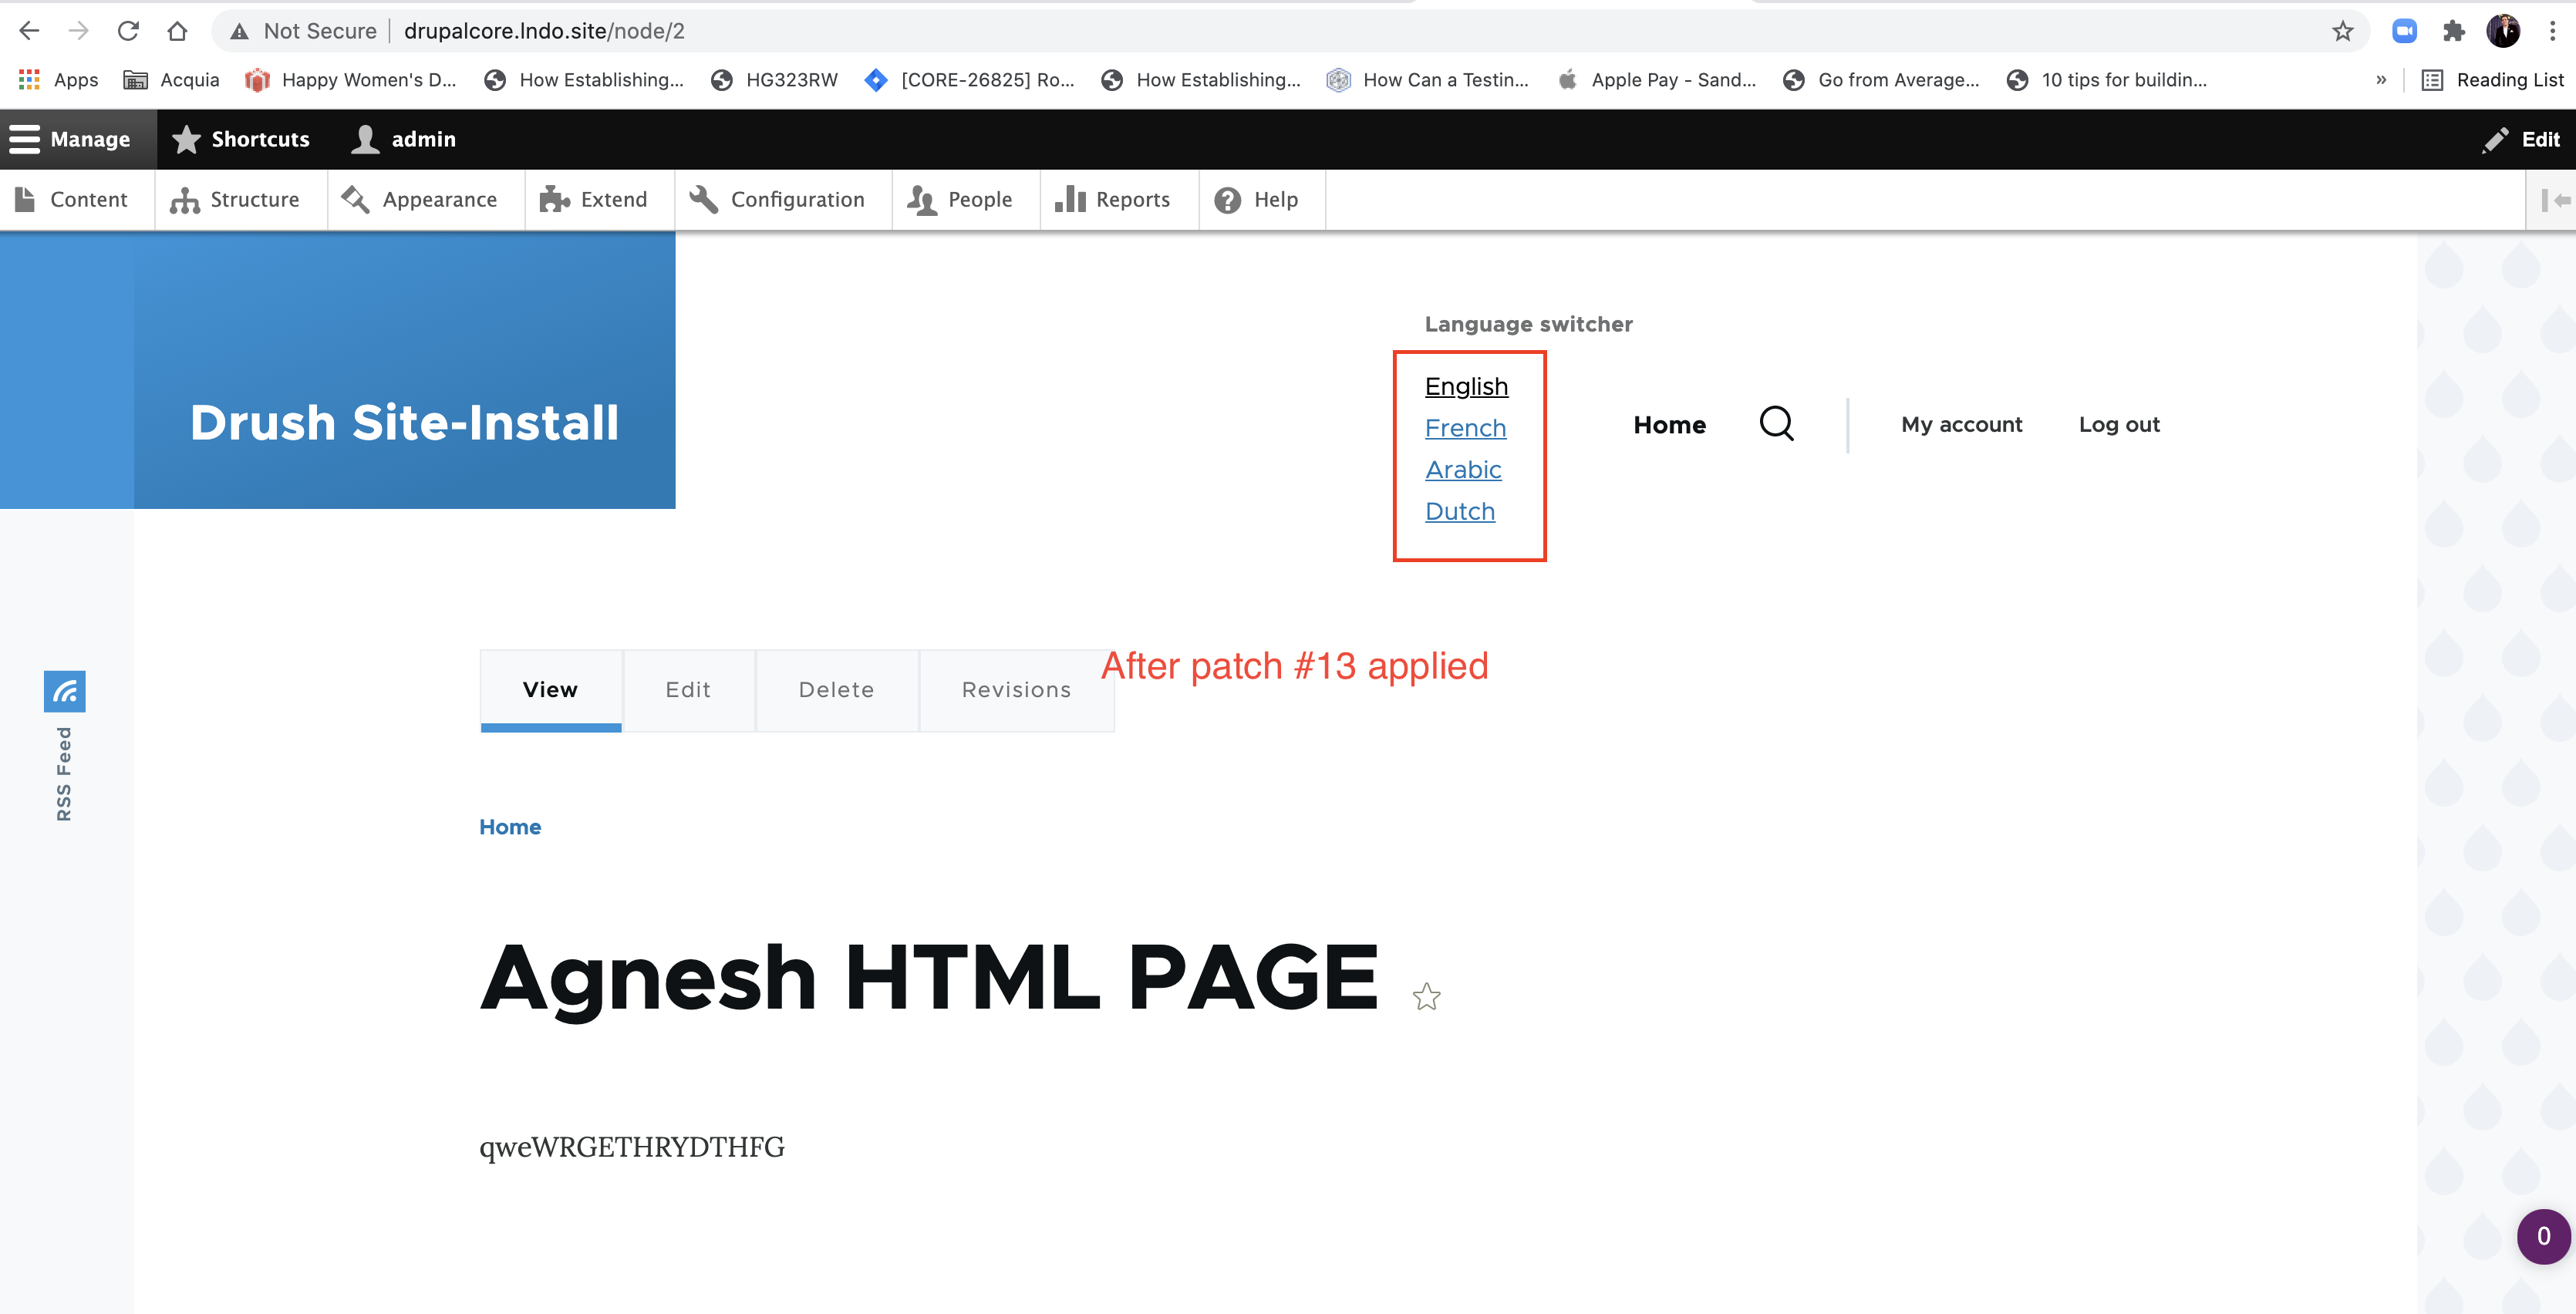This screenshot has width=2576, height=1314.
Task: Open the browser Extensions puzzle icon
Action: 2453,31
